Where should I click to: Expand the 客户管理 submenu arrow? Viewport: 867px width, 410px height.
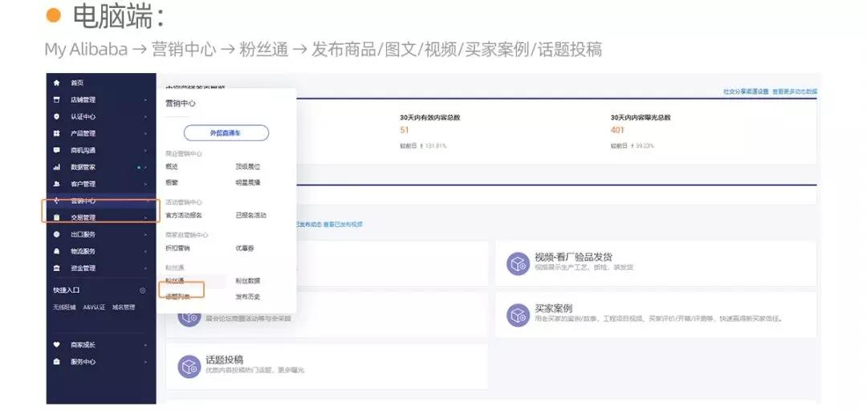coord(145,184)
